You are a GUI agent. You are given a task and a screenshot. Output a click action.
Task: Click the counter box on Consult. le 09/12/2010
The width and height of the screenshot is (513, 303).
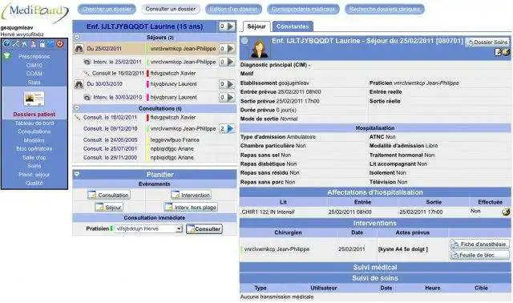pyautogui.click(x=223, y=128)
